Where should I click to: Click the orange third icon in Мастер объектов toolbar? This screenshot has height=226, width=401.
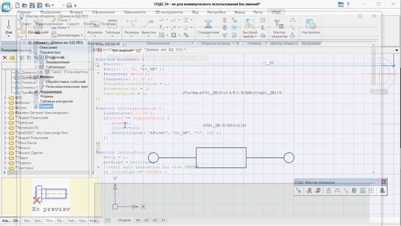tap(318, 191)
